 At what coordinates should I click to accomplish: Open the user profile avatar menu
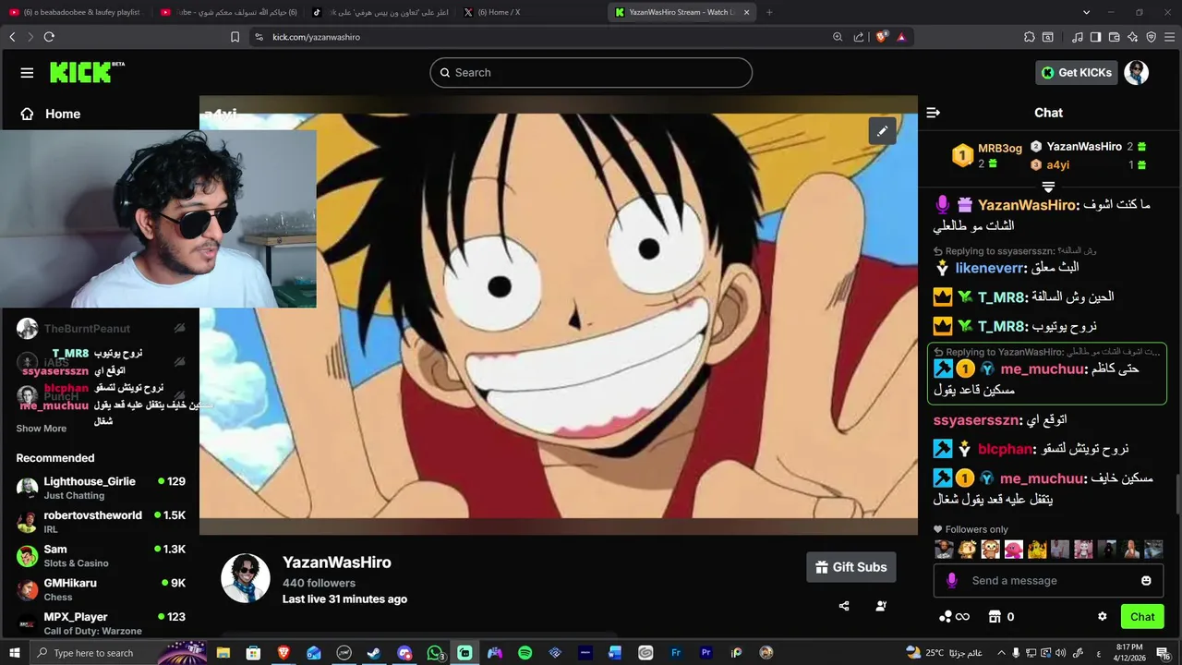pyautogui.click(x=1137, y=73)
